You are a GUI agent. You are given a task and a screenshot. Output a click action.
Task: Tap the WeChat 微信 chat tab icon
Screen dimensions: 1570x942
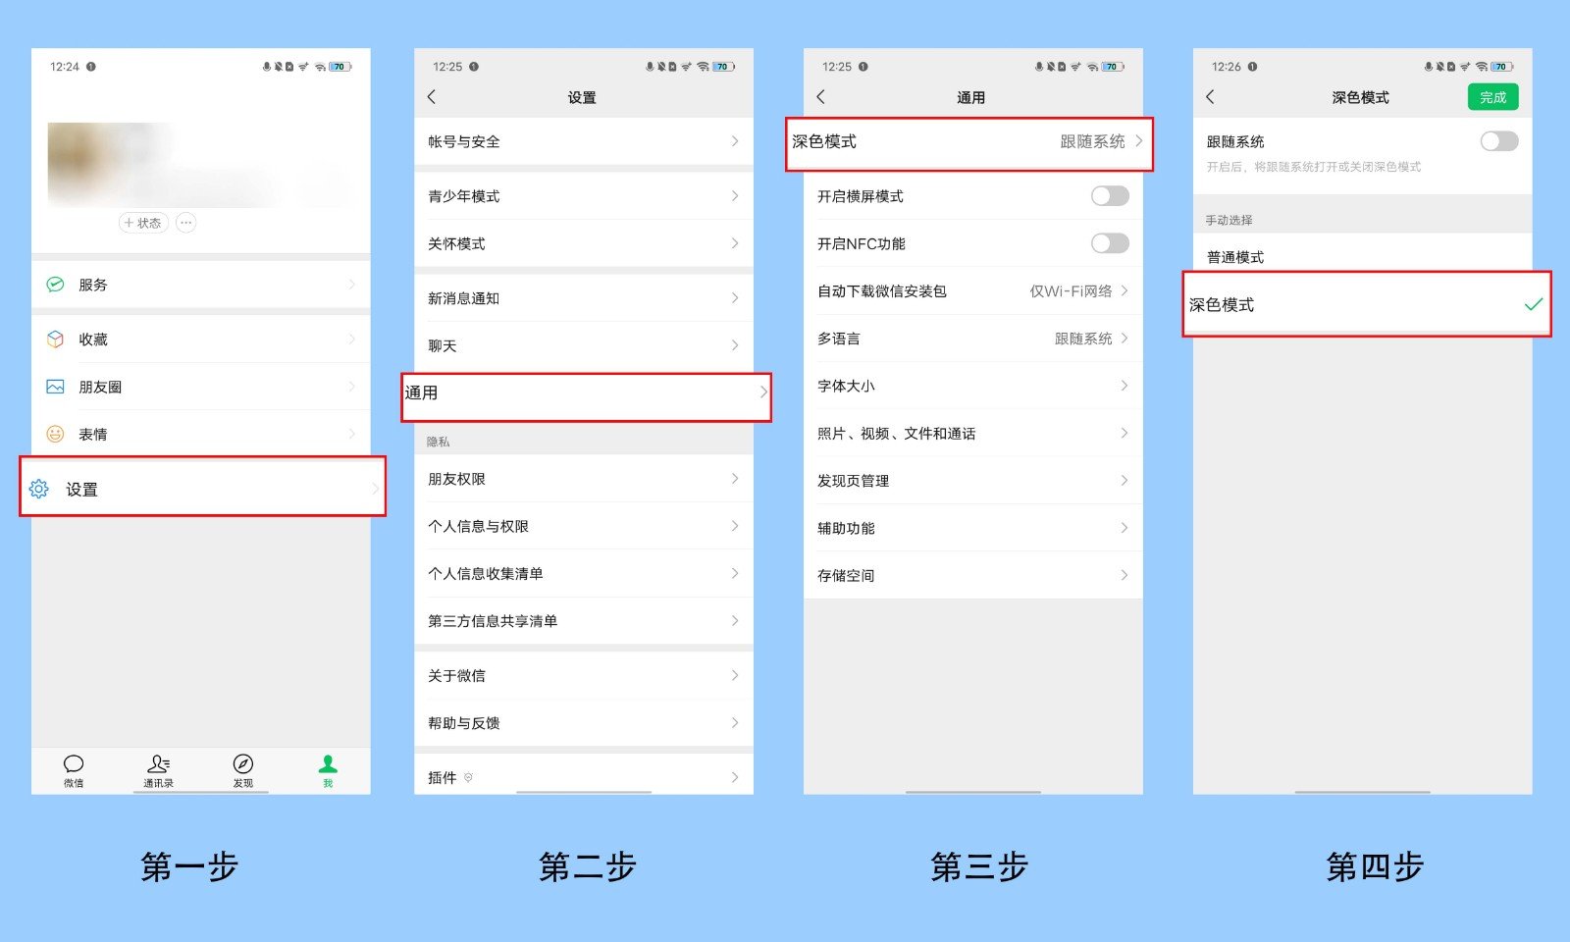tap(74, 769)
